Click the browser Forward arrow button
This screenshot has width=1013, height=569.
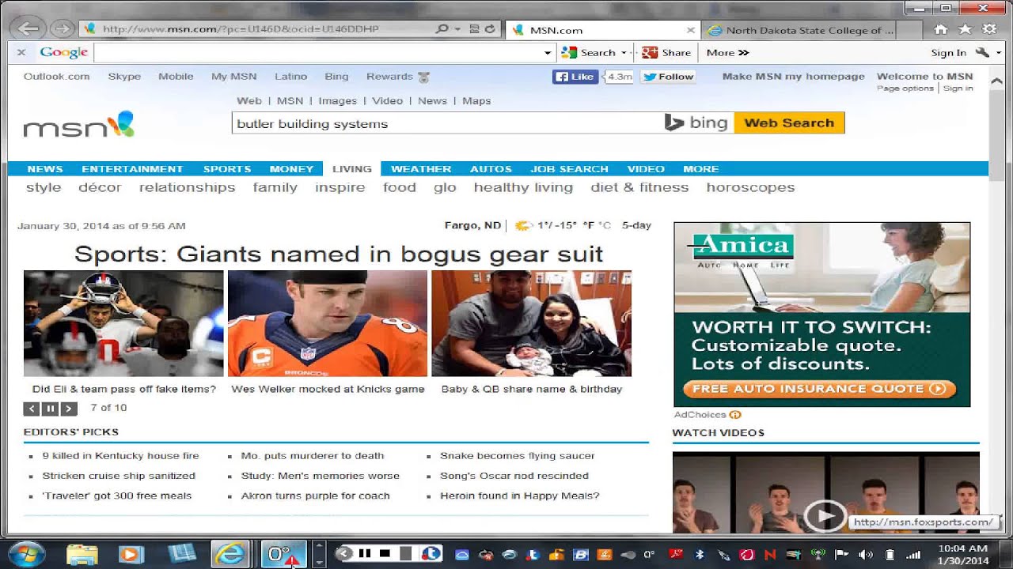tap(61, 29)
